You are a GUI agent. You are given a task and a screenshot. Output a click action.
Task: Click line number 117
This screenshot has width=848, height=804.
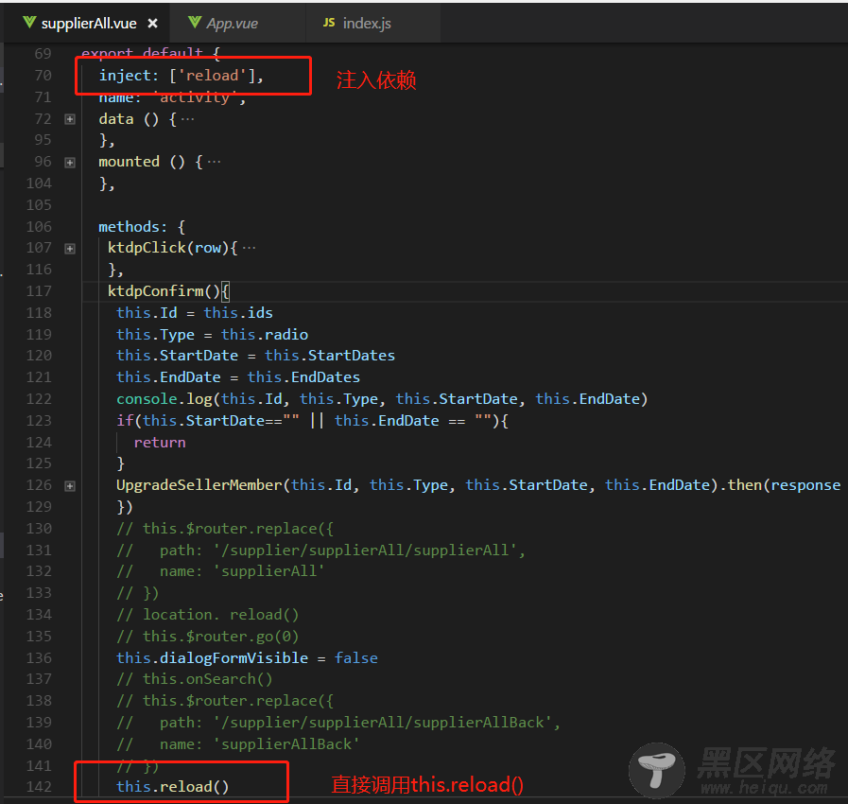39,291
